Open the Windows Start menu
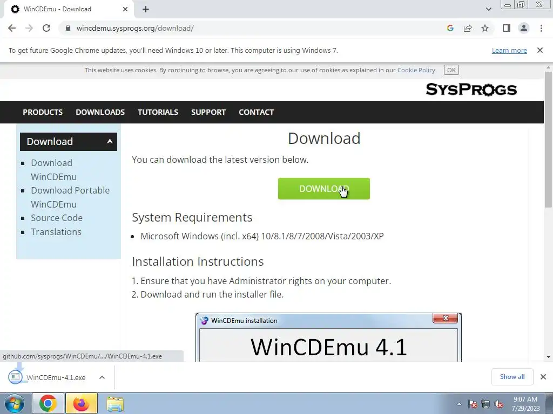Screen dimensions: 553x414 coord(14,403)
